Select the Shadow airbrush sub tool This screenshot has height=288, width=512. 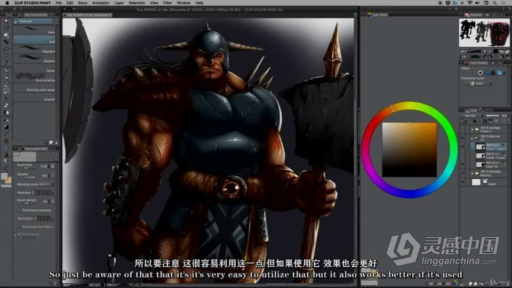click(x=34, y=59)
